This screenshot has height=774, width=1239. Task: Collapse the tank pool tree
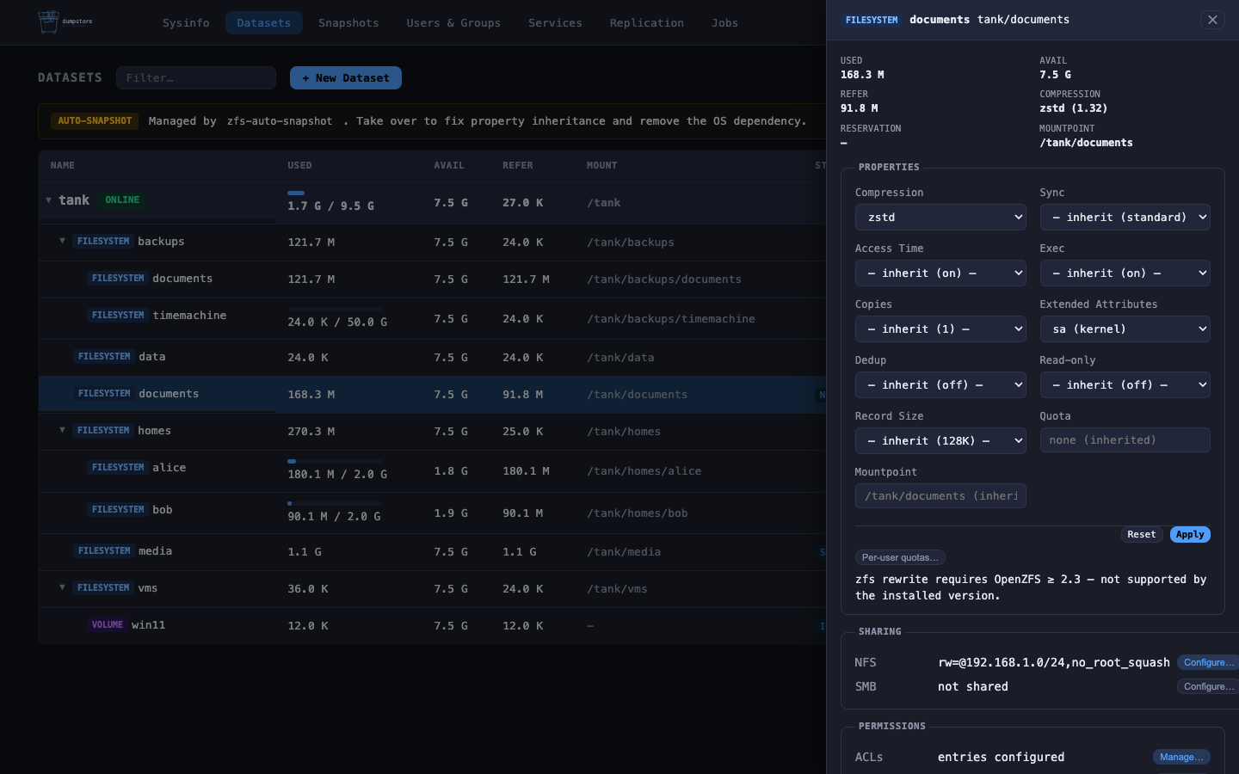(48, 200)
